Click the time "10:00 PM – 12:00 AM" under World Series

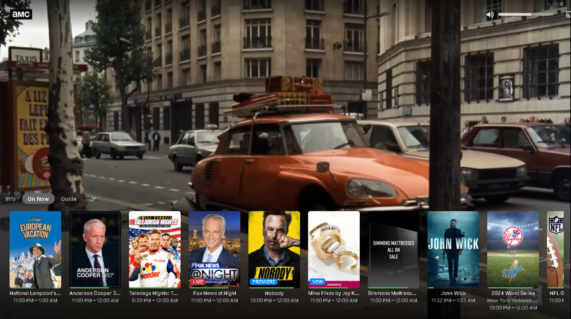pyautogui.click(x=513, y=308)
